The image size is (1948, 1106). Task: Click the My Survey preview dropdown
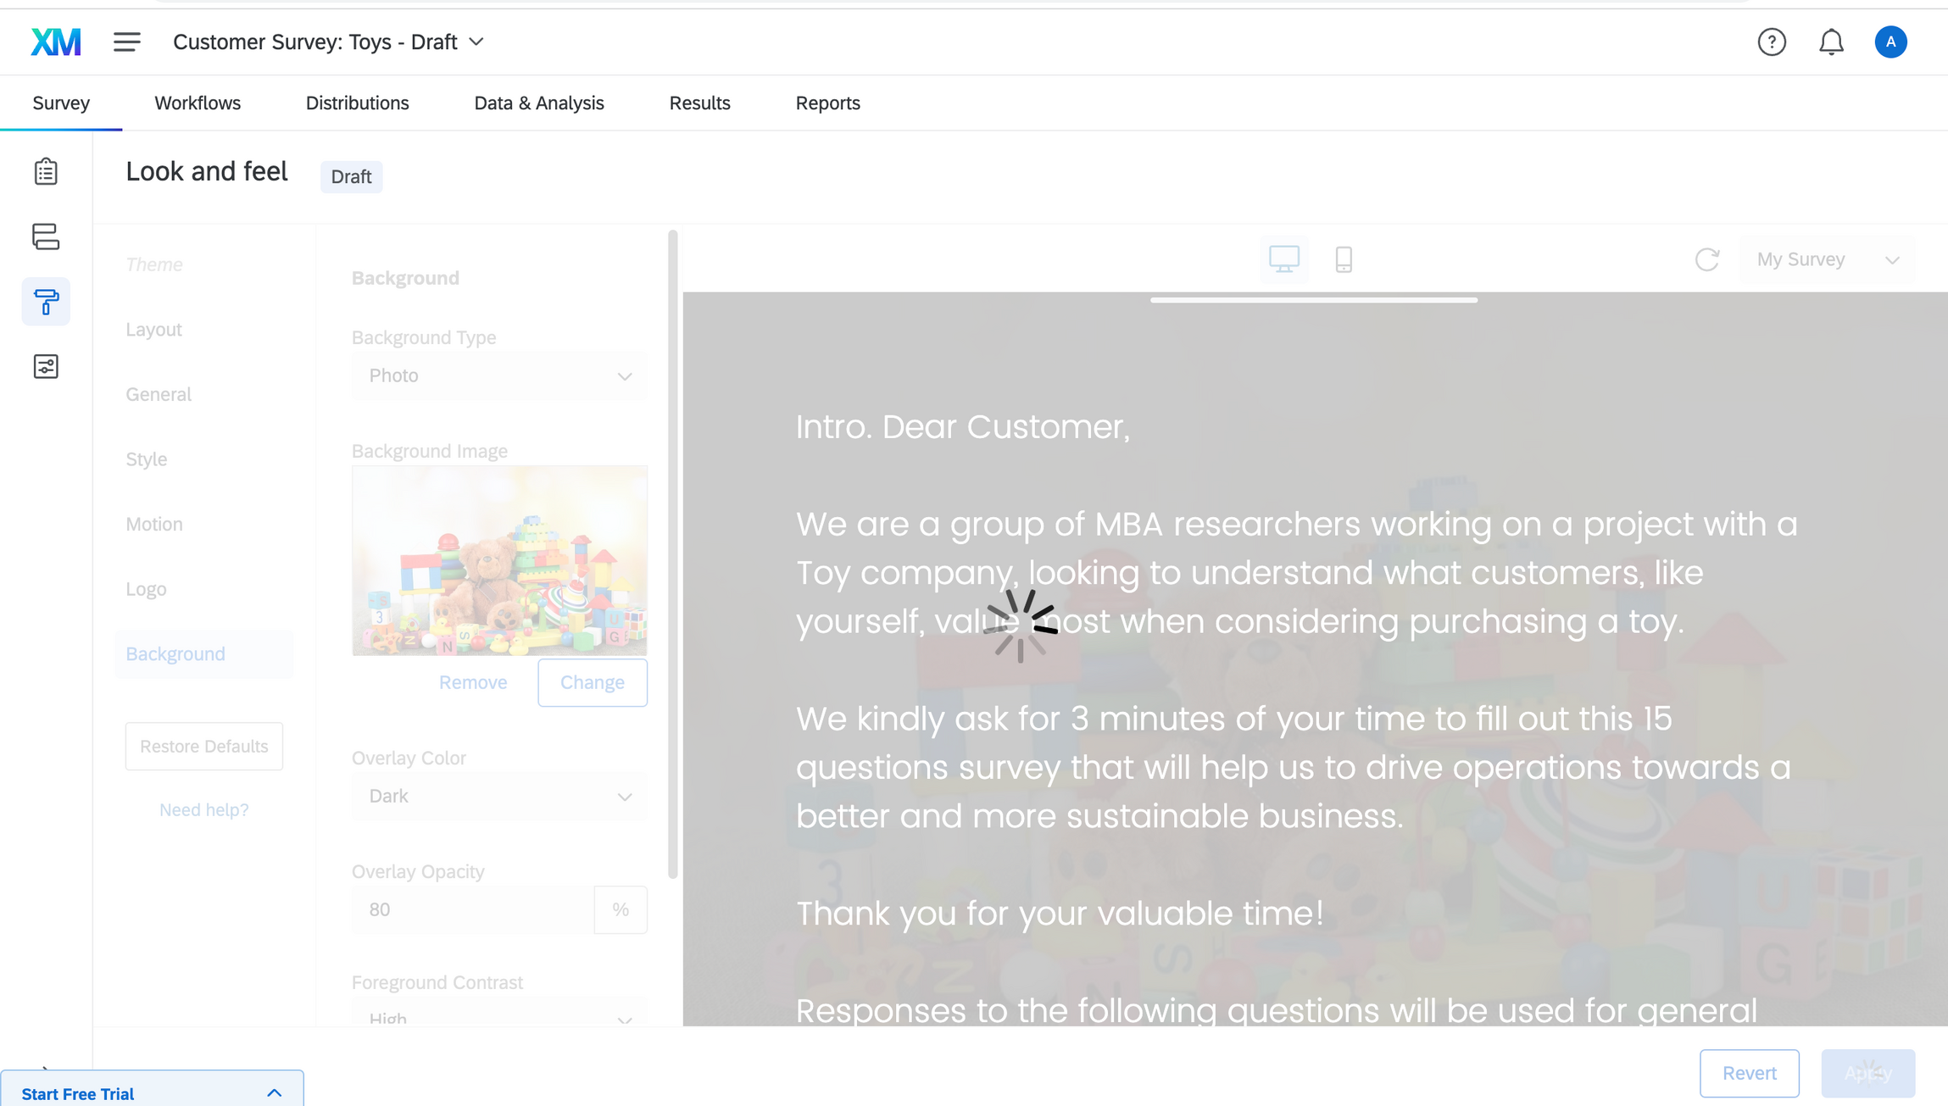[x=1826, y=258]
